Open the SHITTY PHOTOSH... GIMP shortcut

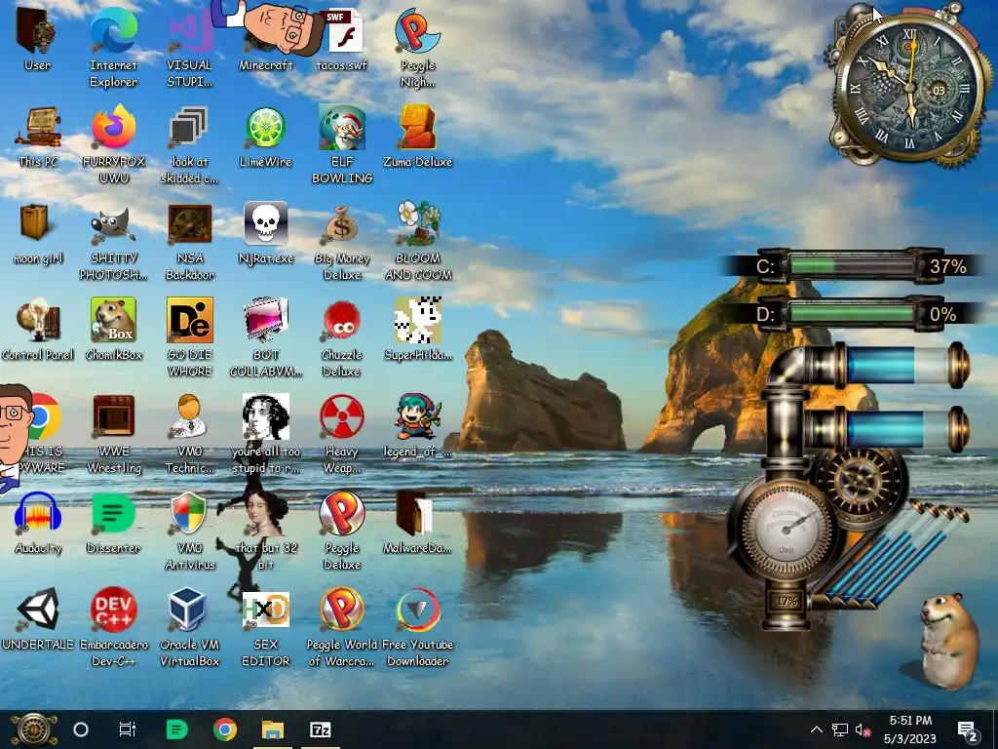[113, 225]
